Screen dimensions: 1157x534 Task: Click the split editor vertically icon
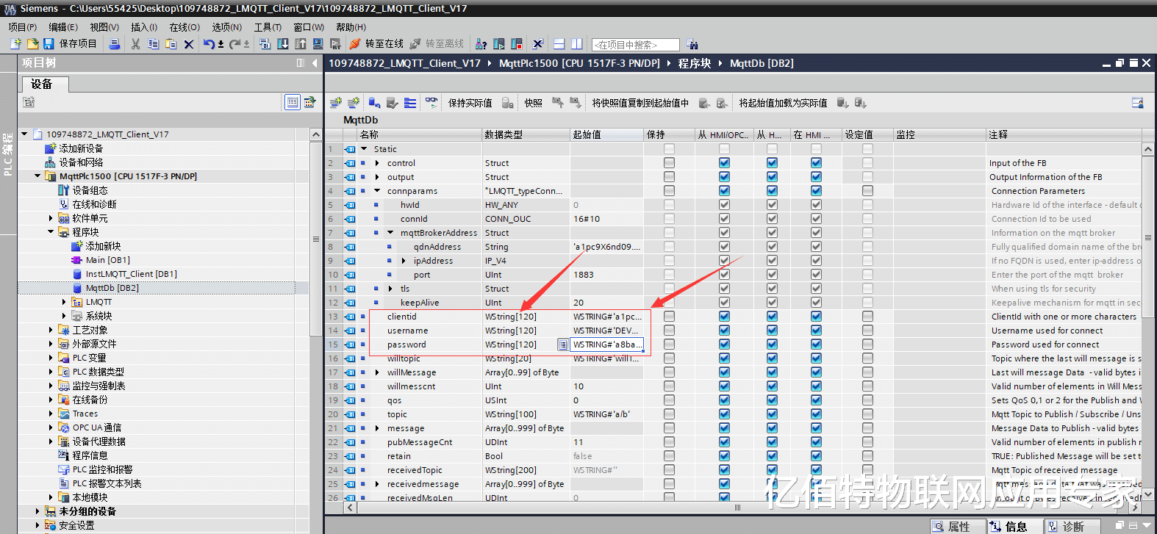tap(577, 44)
